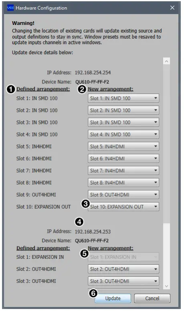Viewport: 184px width, 311px height.
Task: Click the Update button
Action: tap(113, 298)
